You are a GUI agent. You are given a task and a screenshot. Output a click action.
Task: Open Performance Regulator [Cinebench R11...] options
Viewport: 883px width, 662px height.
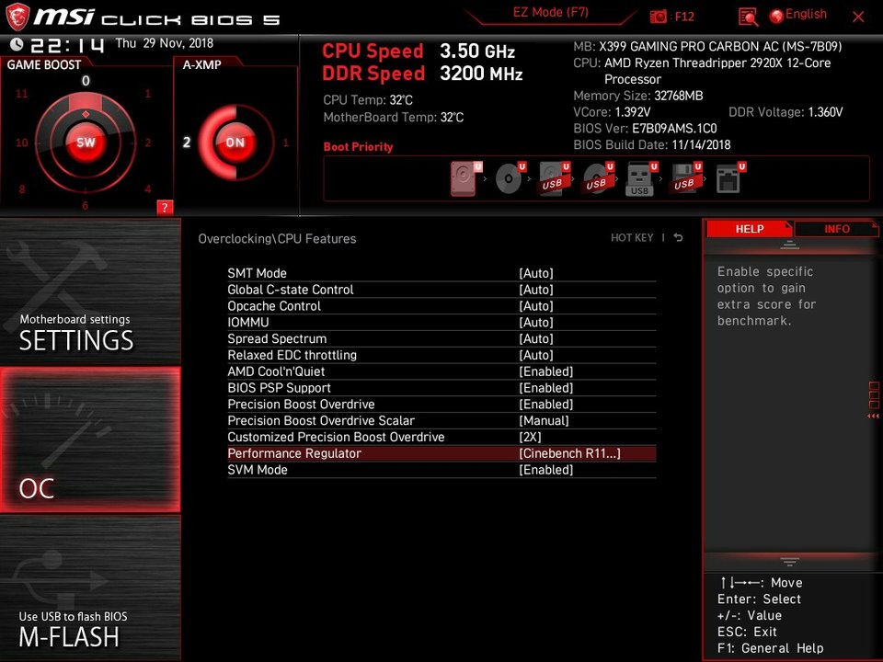pyautogui.click(x=569, y=452)
